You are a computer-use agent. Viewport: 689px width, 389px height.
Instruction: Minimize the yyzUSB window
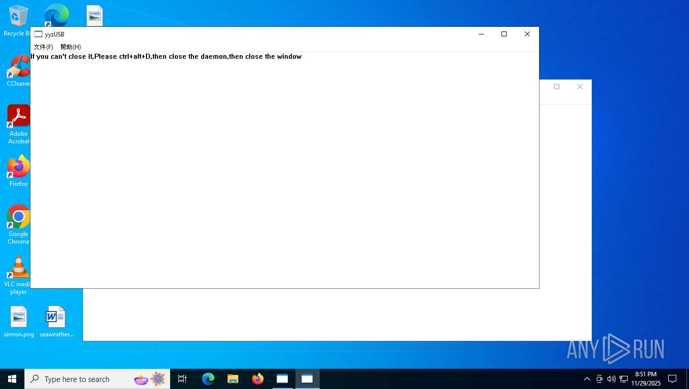click(481, 34)
